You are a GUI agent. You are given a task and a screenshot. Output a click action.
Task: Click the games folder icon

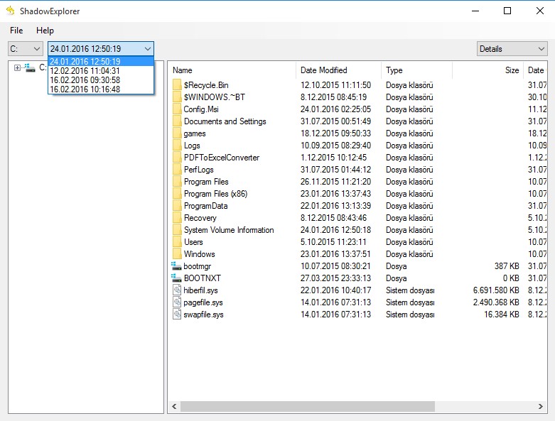tap(177, 133)
